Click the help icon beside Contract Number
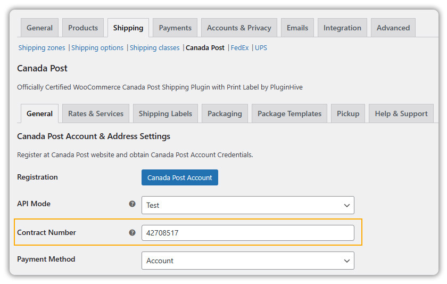 point(133,233)
